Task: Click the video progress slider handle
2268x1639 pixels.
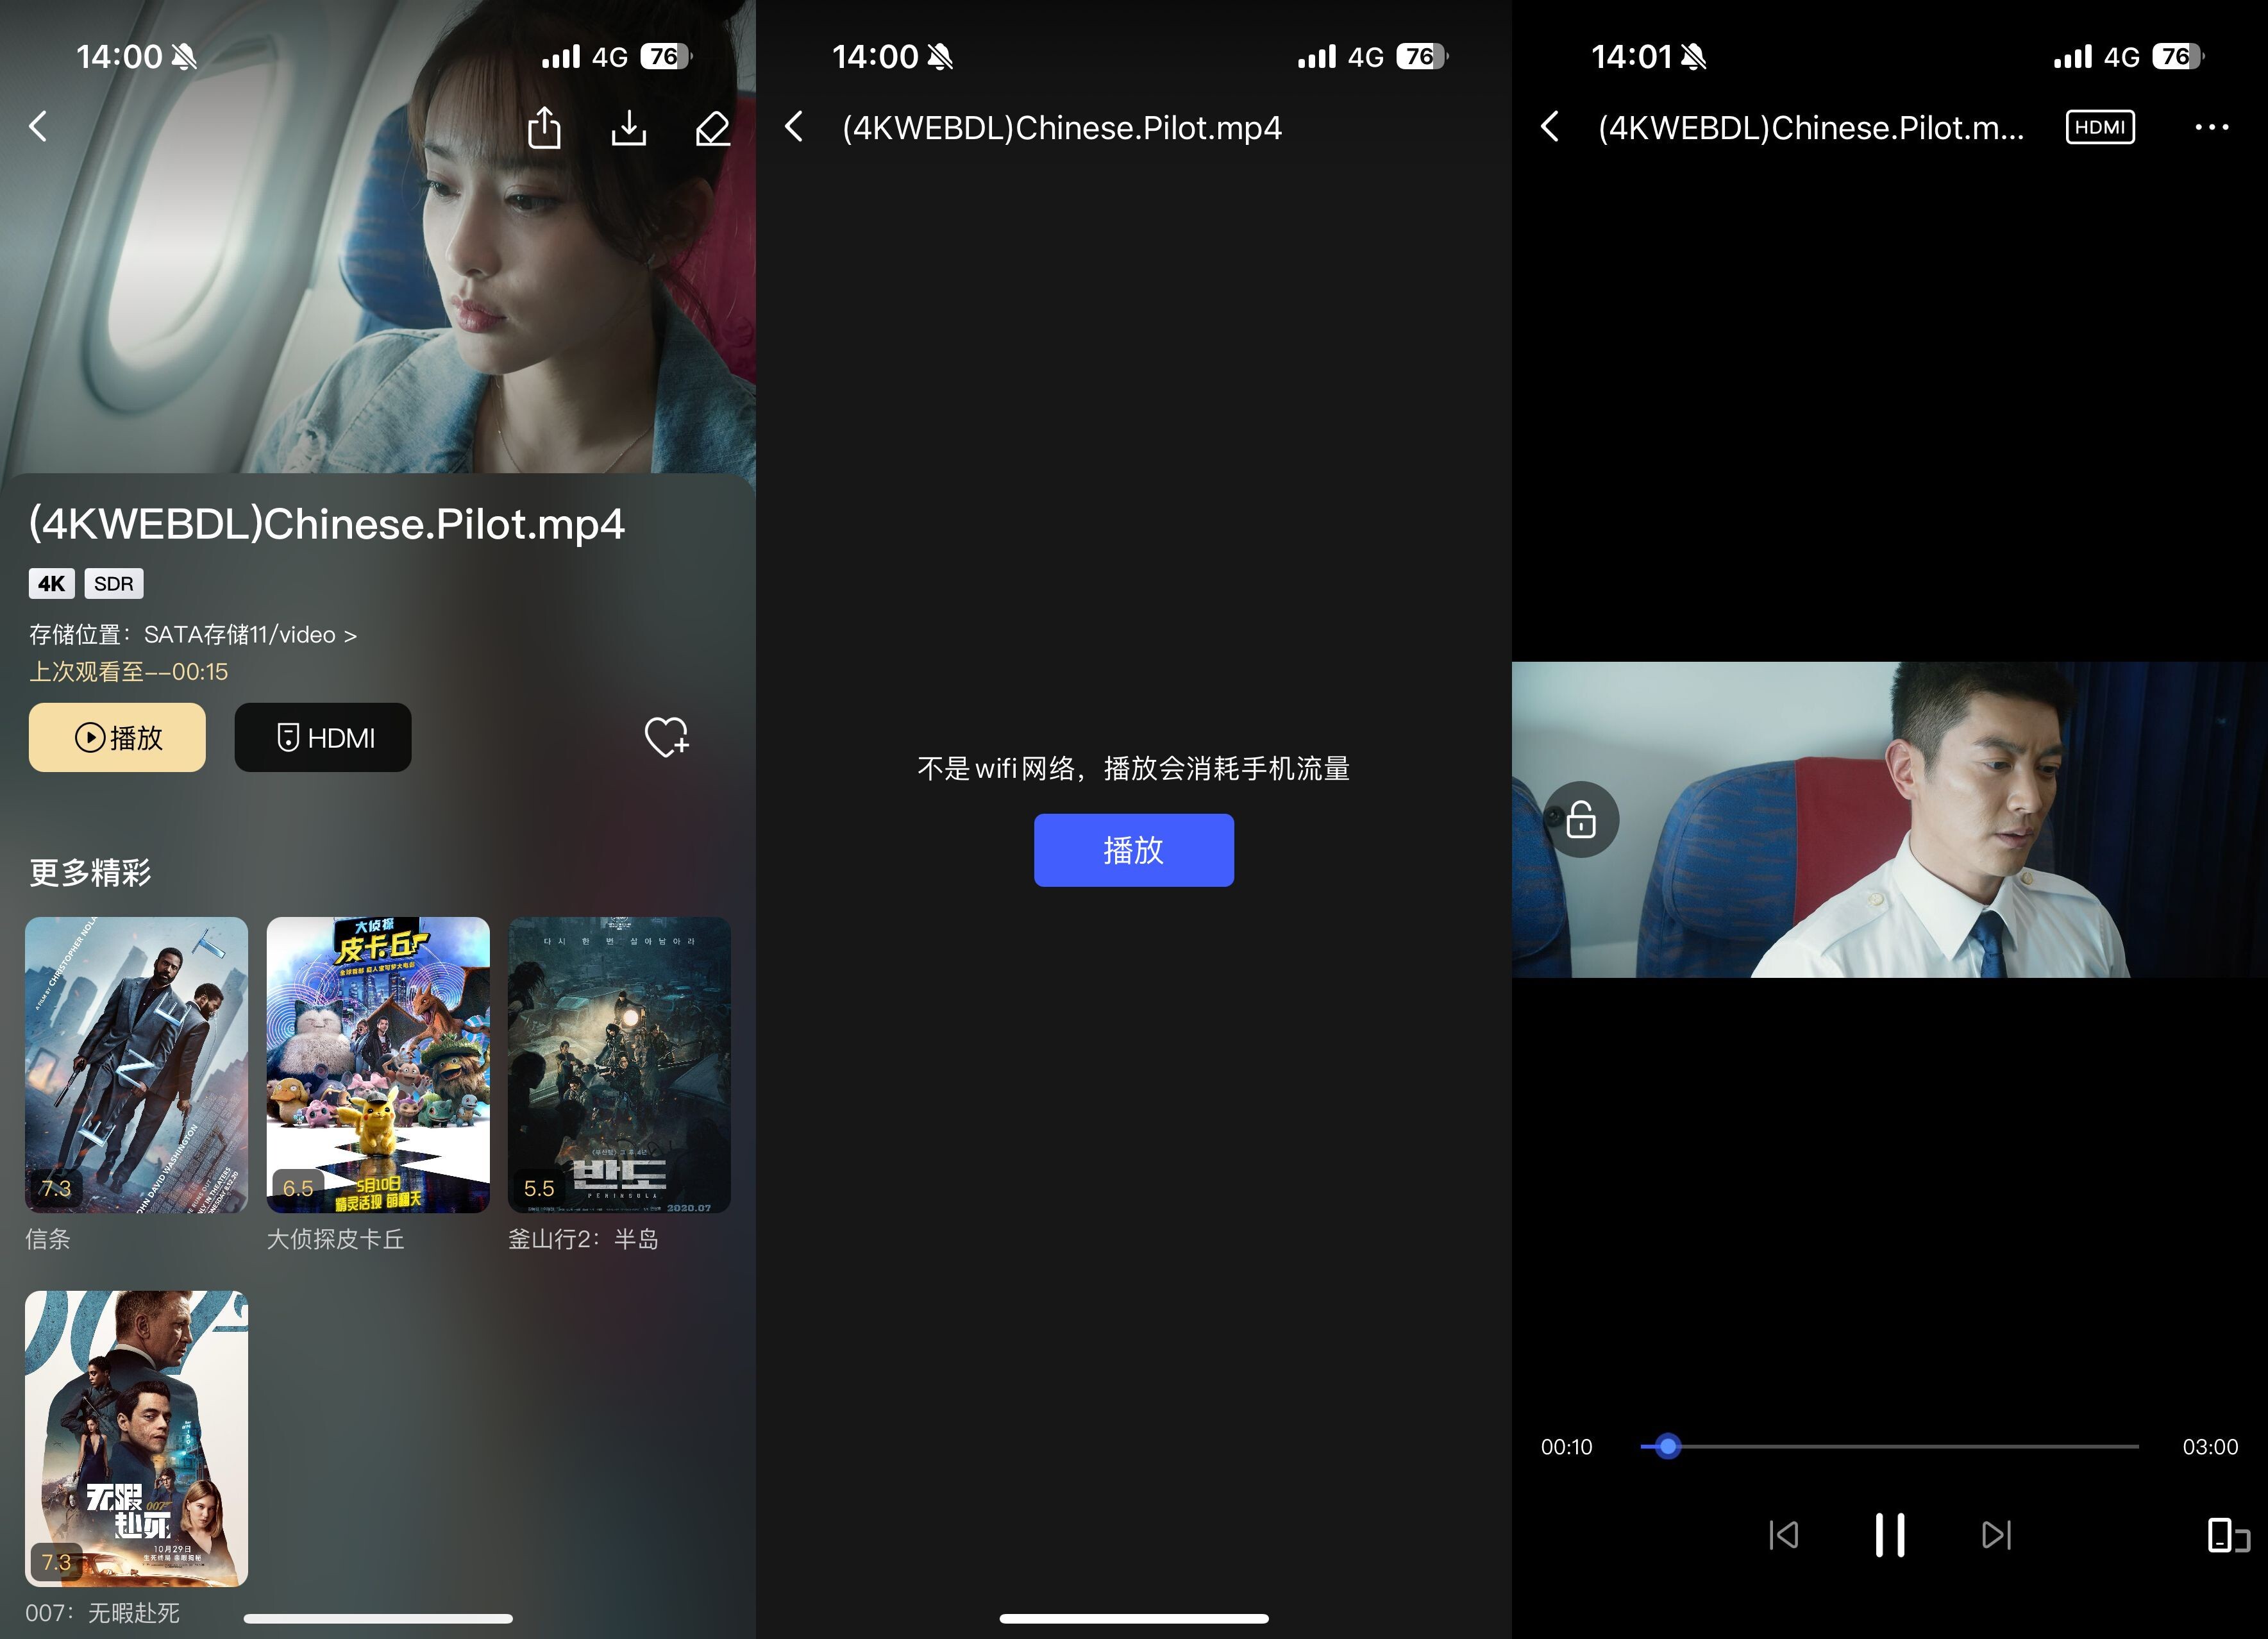Action: pos(1667,1446)
